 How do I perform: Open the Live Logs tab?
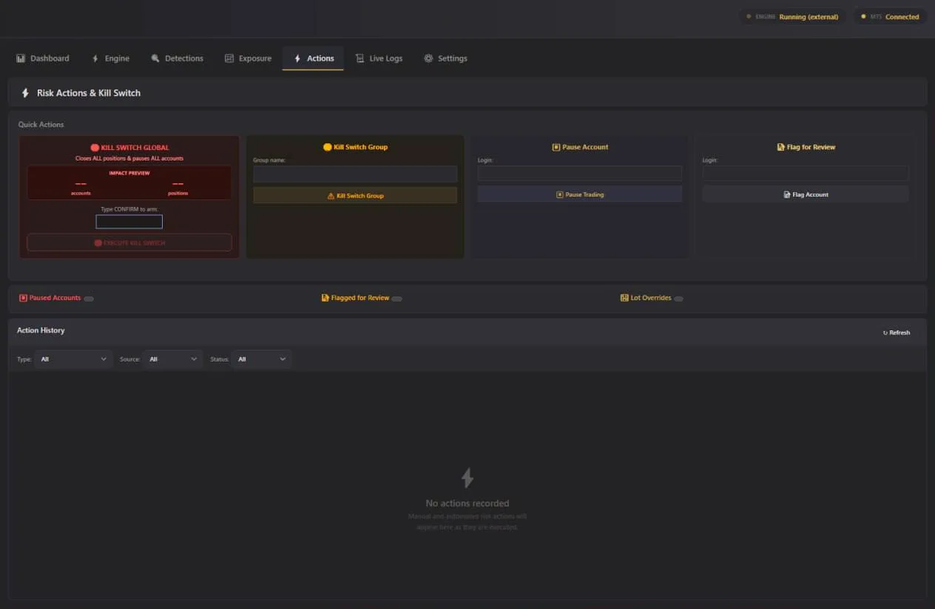tap(379, 58)
